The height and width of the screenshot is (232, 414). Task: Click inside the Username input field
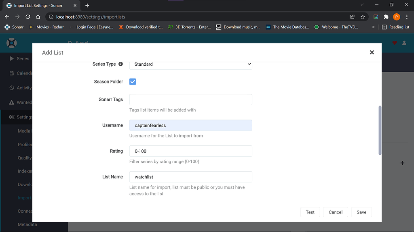190,125
